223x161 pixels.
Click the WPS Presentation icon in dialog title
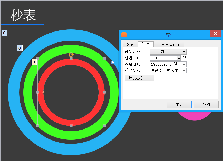124,35
